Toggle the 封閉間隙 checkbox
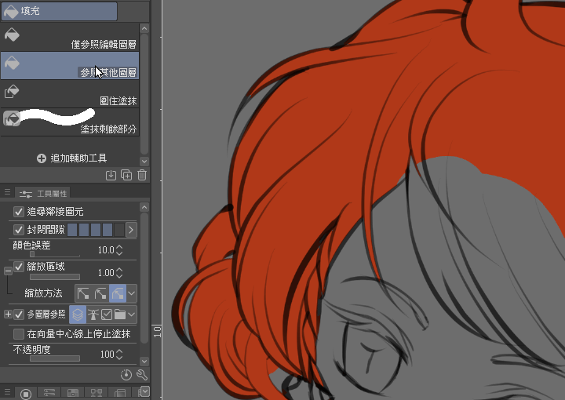The width and height of the screenshot is (565, 400). (19, 230)
